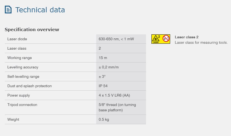Select the ± 0,2 mm/m value
The height and width of the screenshot is (136, 231).
click(x=109, y=67)
